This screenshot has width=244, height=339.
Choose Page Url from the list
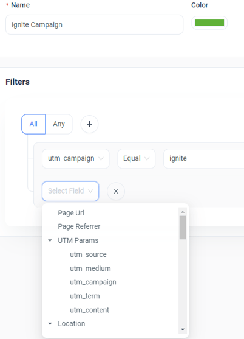[x=71, y=213]
